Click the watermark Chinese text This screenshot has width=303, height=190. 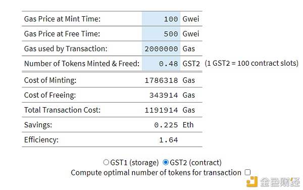pyautogui.click(x=280, y=182)
